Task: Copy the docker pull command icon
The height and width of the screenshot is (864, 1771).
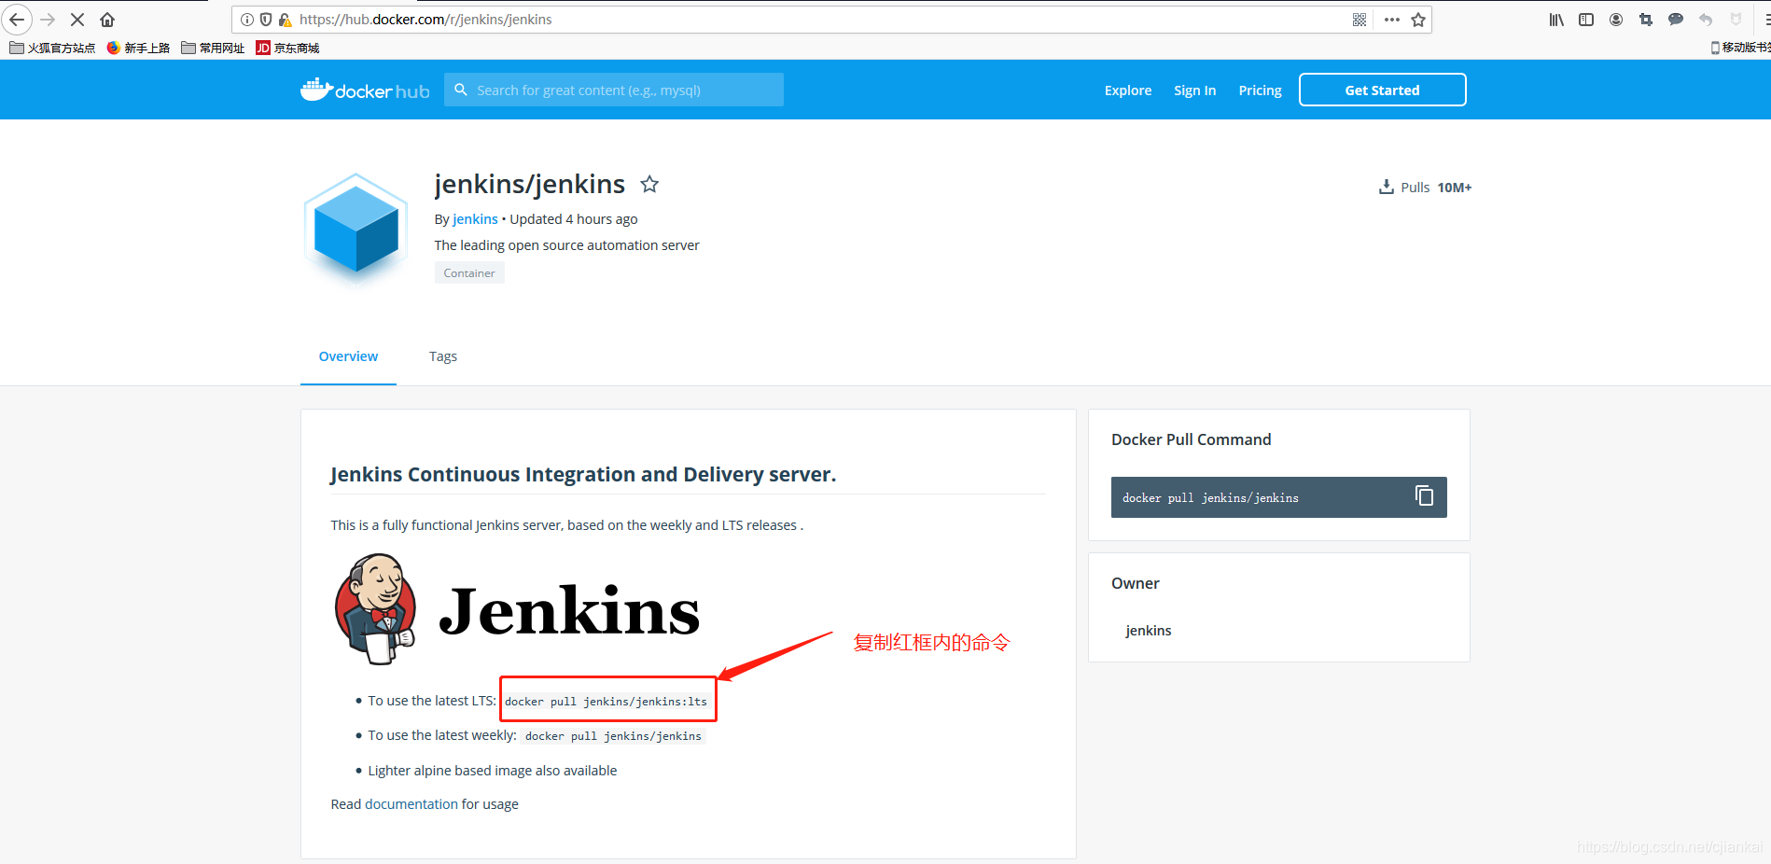Action: point(1424,496)
